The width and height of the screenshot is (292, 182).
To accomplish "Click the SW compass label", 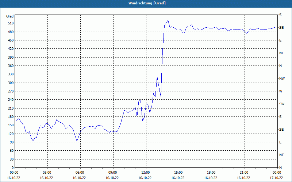I will pyautogui.click(x=282, y=104).
